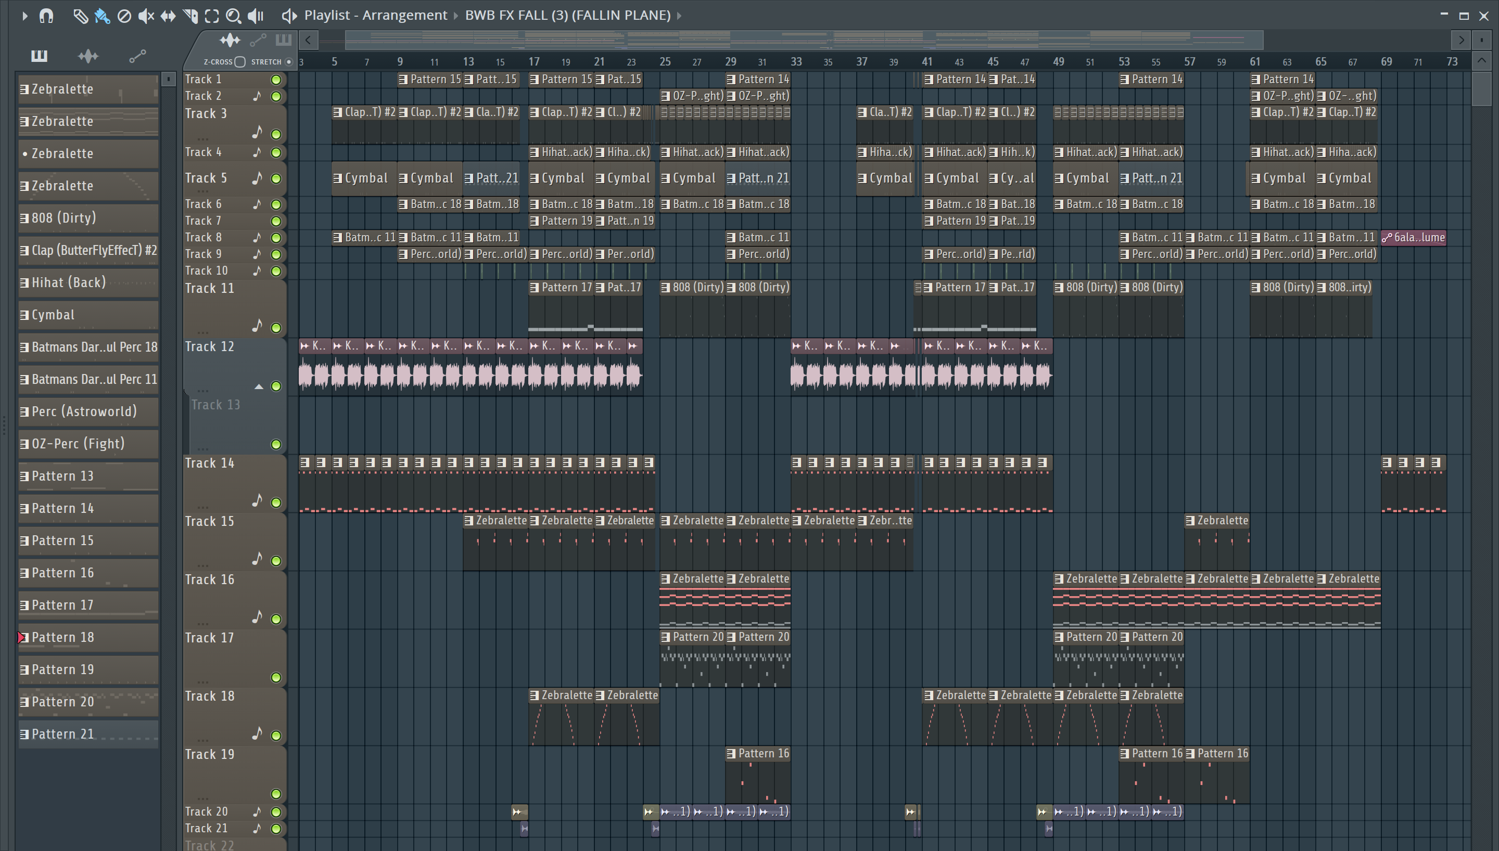Select first Cymbal clip on Track 5
Image resolution: width=1499 pixels, height=851 pixels.
[364, 178]
